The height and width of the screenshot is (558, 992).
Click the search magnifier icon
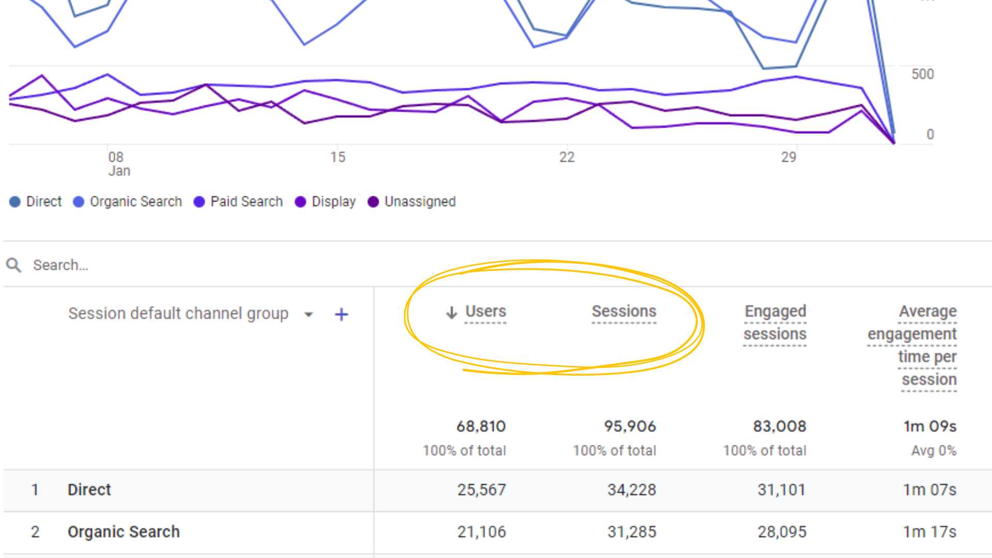pos(14,265)
